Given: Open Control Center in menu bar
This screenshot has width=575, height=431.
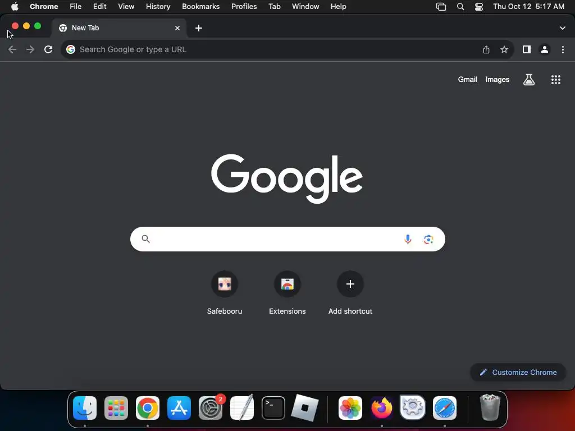Looking at the screenshot, I should (x=479, y=7).
